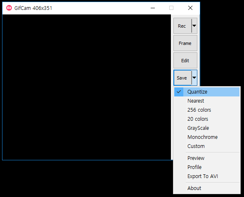
Task: Click the GifCam 406x351 title text
Action: [x=33, y=8]
